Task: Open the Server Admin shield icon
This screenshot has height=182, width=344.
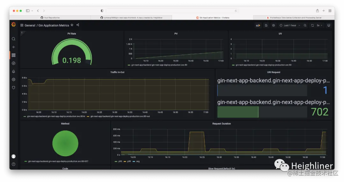Action: coord(14,87)
